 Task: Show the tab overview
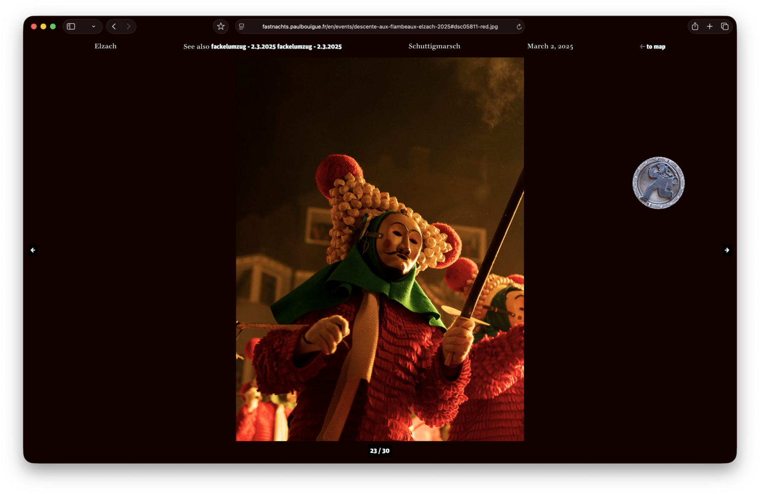(725, 27)
